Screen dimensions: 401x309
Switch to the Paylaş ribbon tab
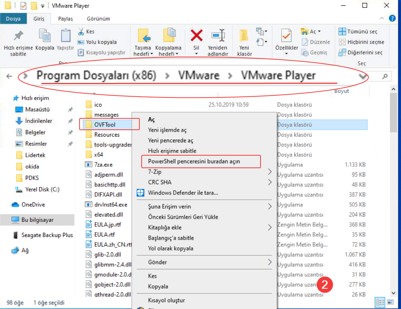click(x=66, y=19)
